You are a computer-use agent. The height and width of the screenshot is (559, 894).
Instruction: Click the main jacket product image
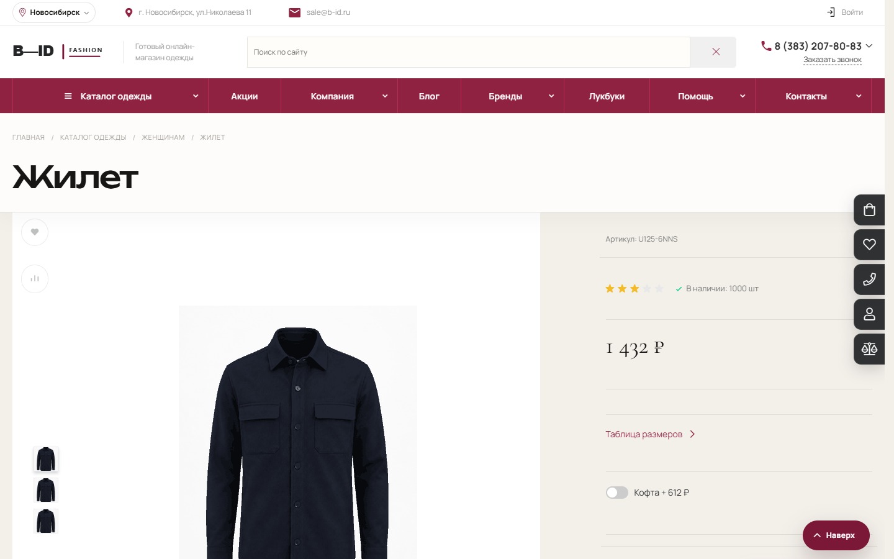[298, 432]
